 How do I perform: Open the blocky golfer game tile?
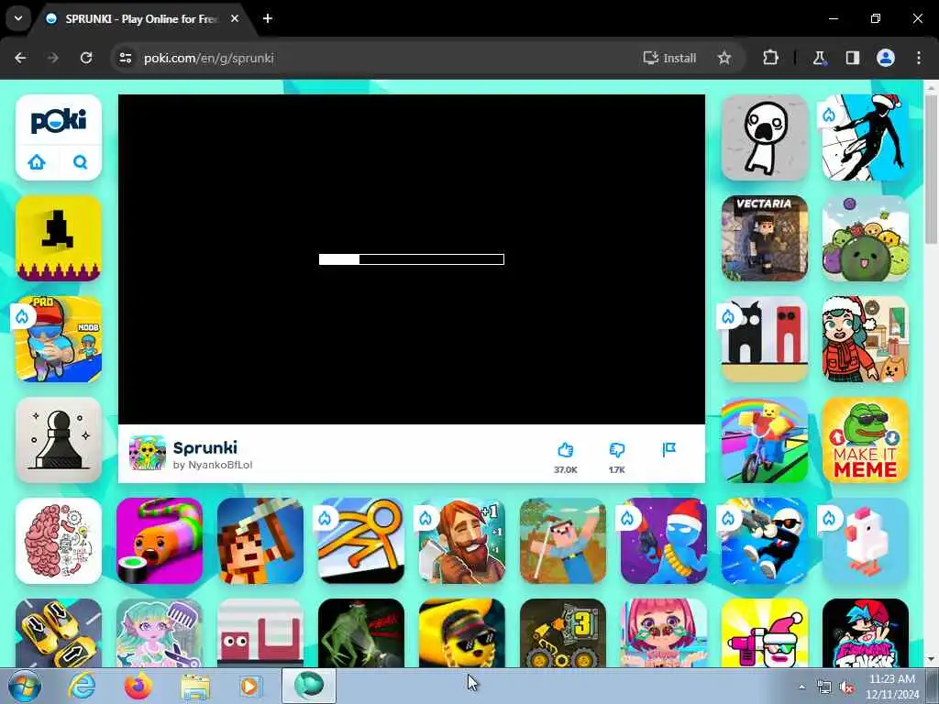[x=563, y=541]
